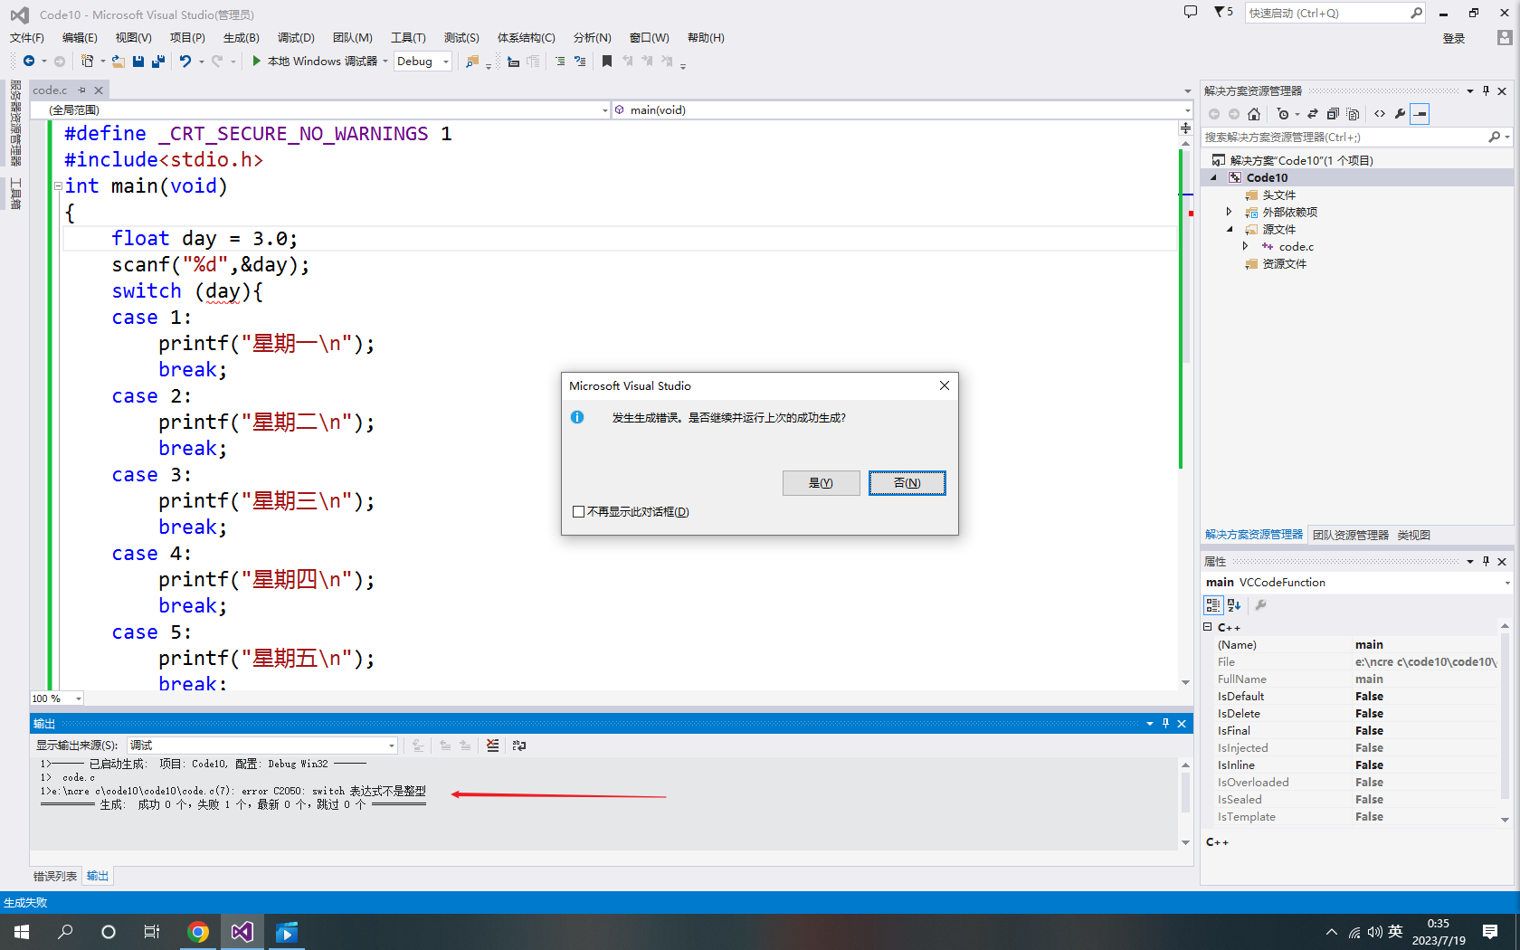Switch to the 错误列表 tab
The width and height of the screenshot is (1520, 950).
pyautogui.click(x=55, y=876)
